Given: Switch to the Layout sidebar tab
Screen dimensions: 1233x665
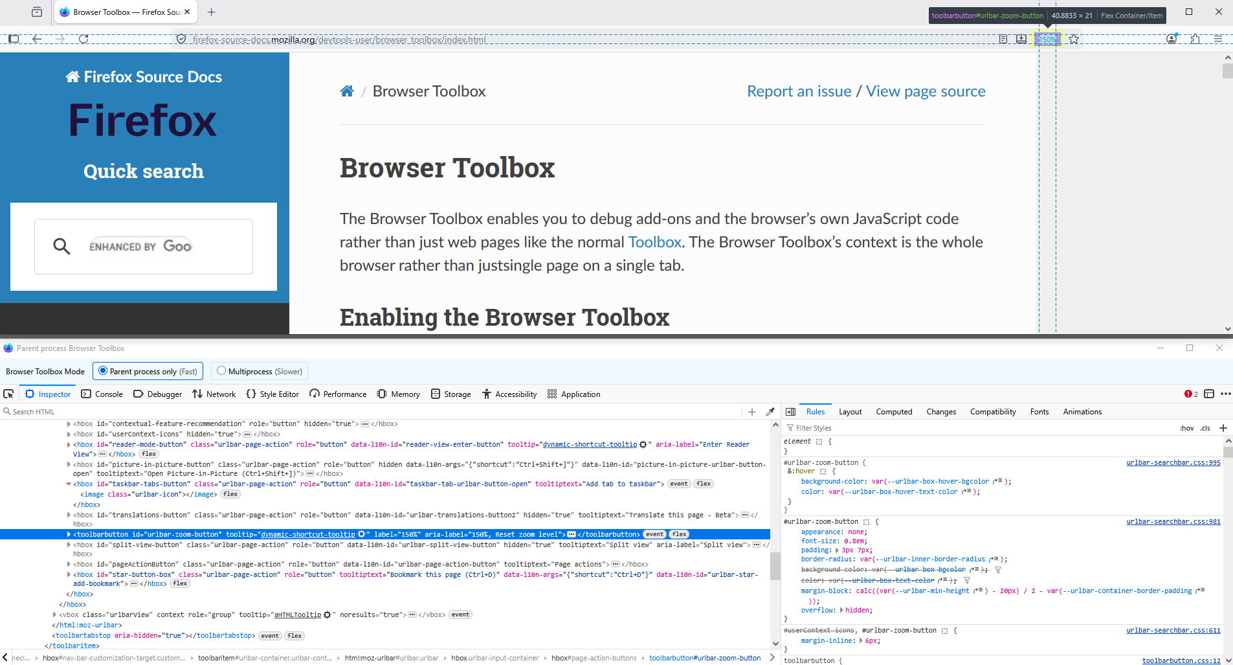Looking at the screenshot, I should pyautogui.click(x=850, y=412).
